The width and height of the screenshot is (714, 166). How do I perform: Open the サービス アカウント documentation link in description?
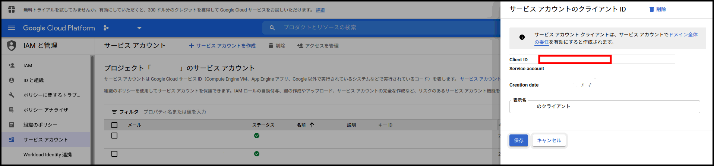pos(480,79)
